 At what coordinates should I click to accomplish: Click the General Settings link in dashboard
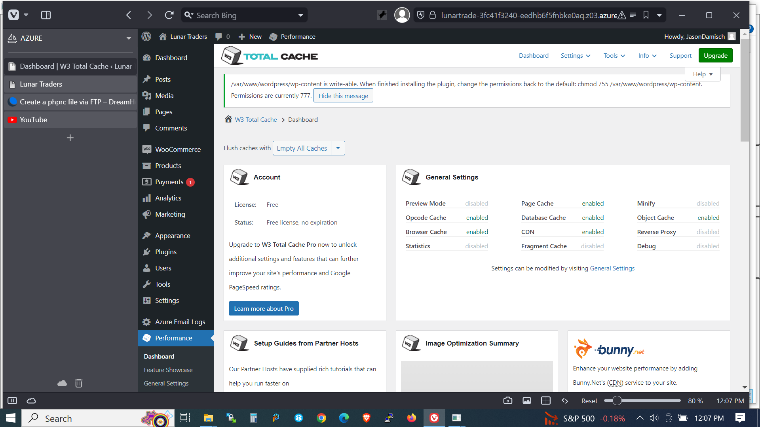612,268
